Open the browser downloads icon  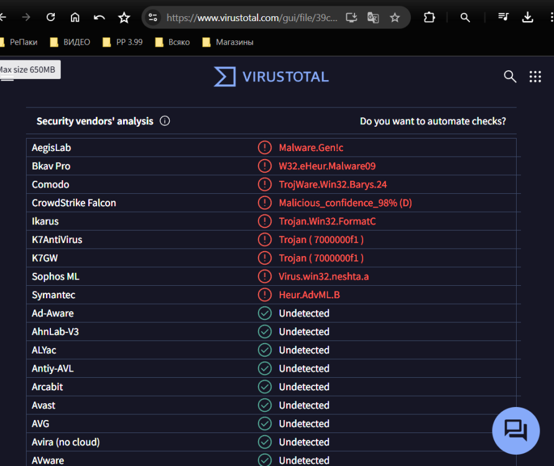point(527,17)
